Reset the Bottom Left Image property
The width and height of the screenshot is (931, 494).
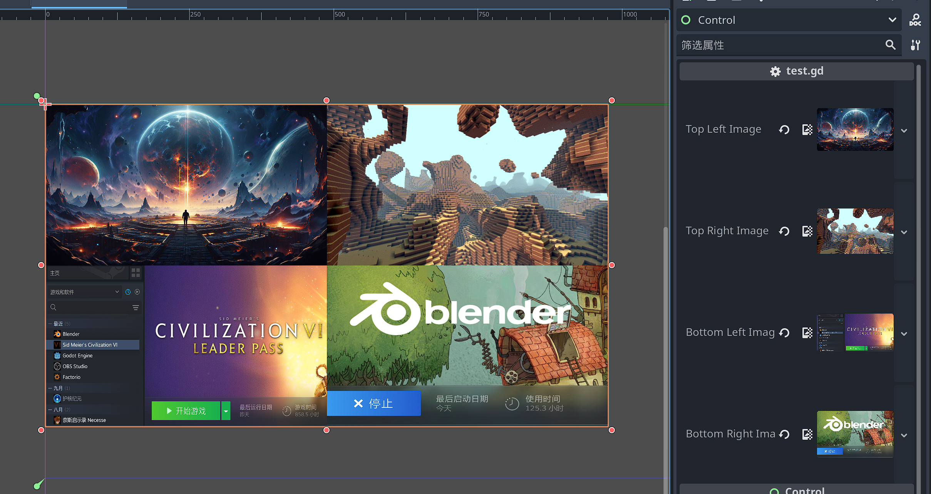[784, 333]
